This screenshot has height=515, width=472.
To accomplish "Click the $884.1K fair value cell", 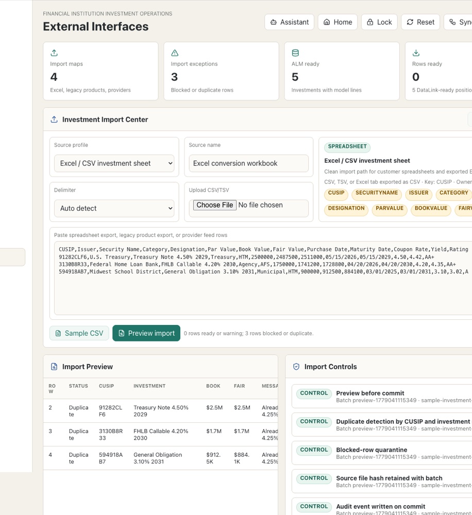I will coord(242,458).
